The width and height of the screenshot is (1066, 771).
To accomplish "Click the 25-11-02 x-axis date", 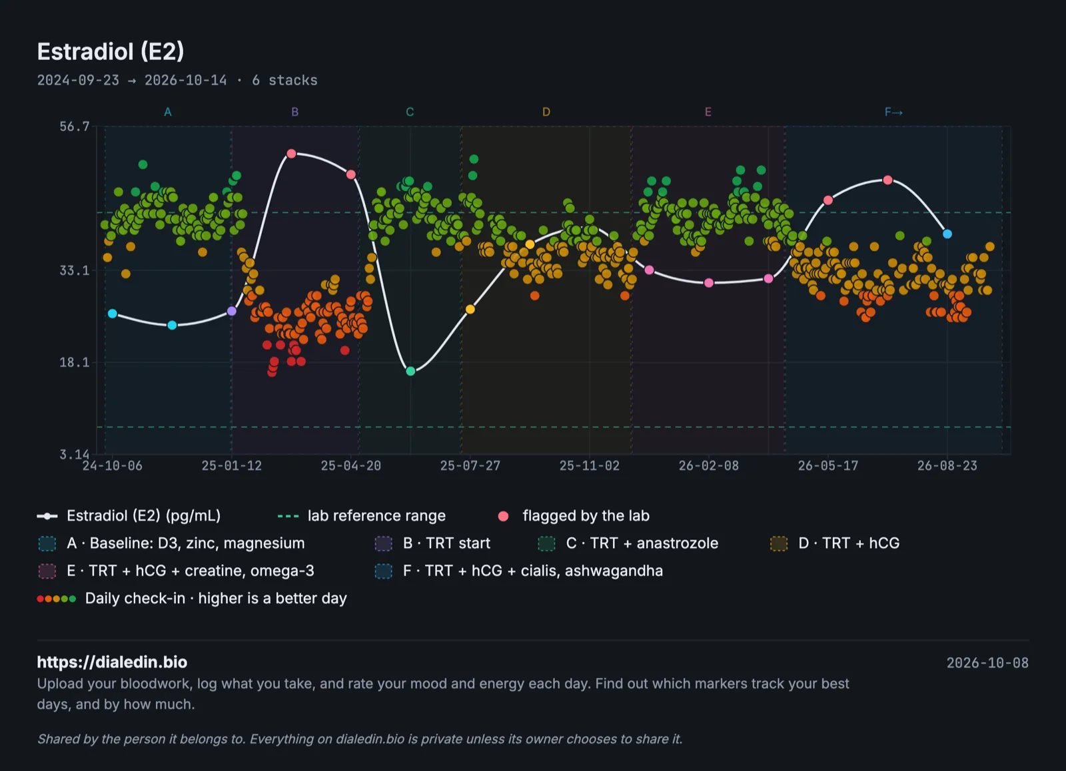I will pyautogui.click(x=590, y=465).
